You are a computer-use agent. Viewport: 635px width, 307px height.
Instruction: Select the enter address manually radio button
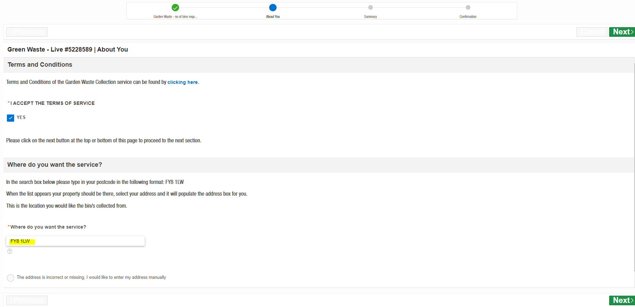coord(11,278)
